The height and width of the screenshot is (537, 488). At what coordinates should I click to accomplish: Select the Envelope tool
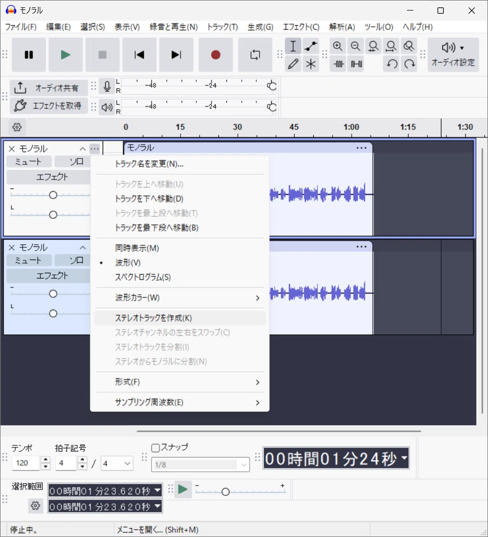(x=311, y=46)
